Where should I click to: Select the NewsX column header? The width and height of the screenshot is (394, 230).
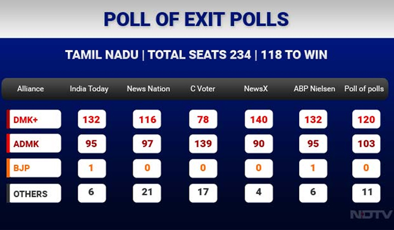pyautogui.click(x=256, y=89)
